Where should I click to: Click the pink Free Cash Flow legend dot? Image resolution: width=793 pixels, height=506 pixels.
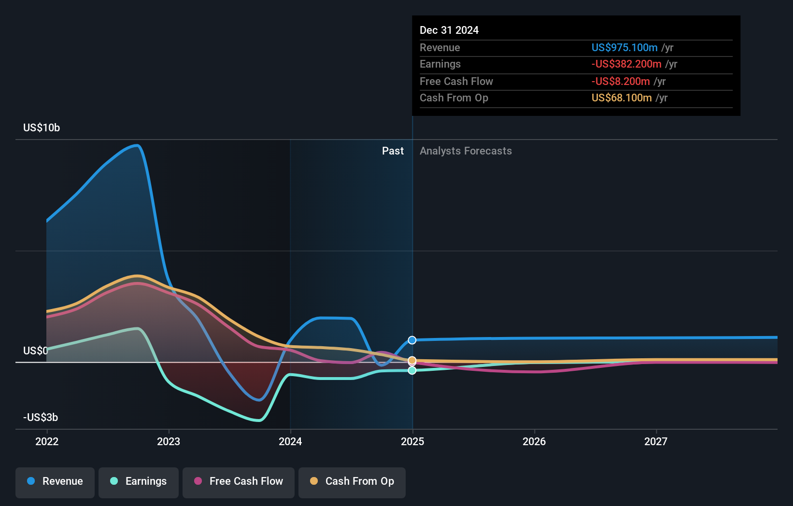click(x=198, y=481)
